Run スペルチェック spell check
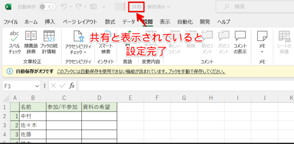The width and height of the screenshot is (294, 144). [15, 42]
